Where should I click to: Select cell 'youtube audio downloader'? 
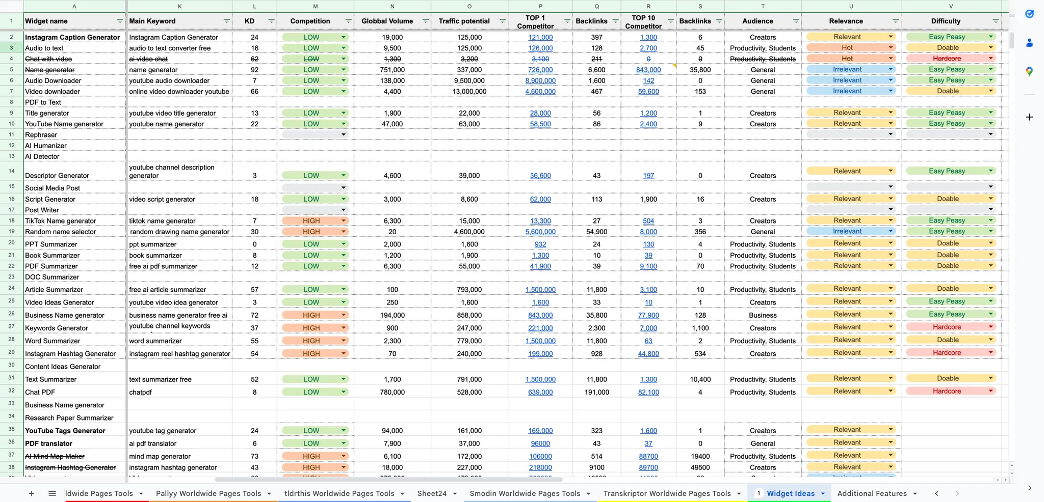tap(179, 80)
